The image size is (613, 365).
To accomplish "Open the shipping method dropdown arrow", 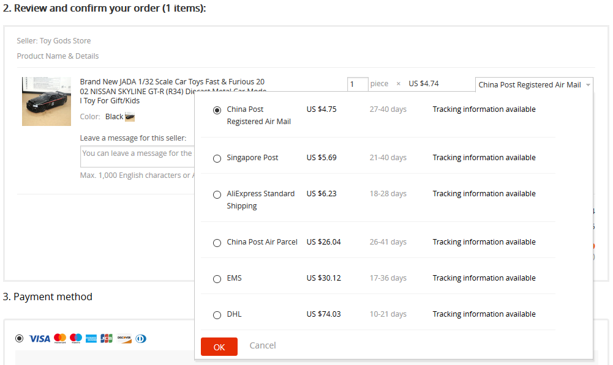I will tap(588, 85).
